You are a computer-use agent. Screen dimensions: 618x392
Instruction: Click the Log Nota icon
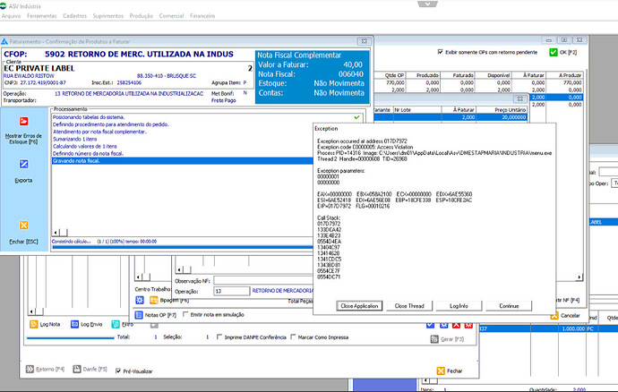pos(32,323)
